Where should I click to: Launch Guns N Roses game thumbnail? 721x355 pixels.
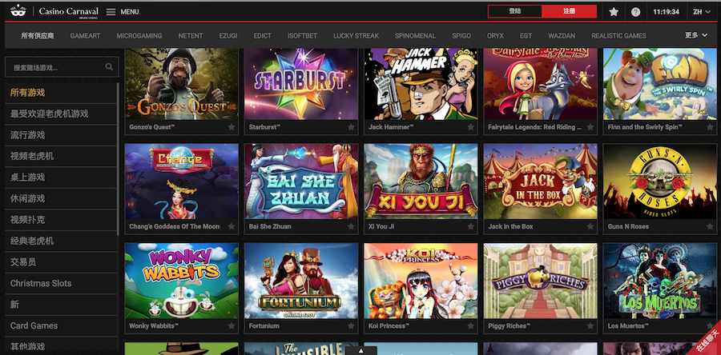pos(660,181)
